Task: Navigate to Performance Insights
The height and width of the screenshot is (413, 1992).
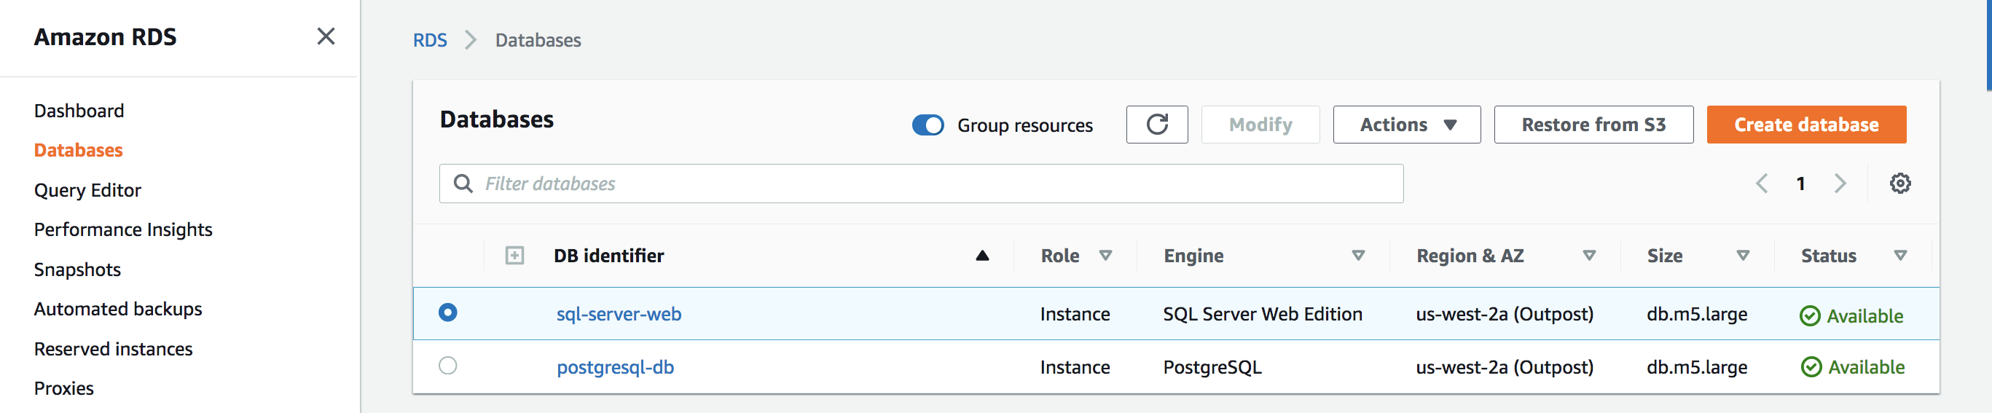Action: tap(123, 229)
